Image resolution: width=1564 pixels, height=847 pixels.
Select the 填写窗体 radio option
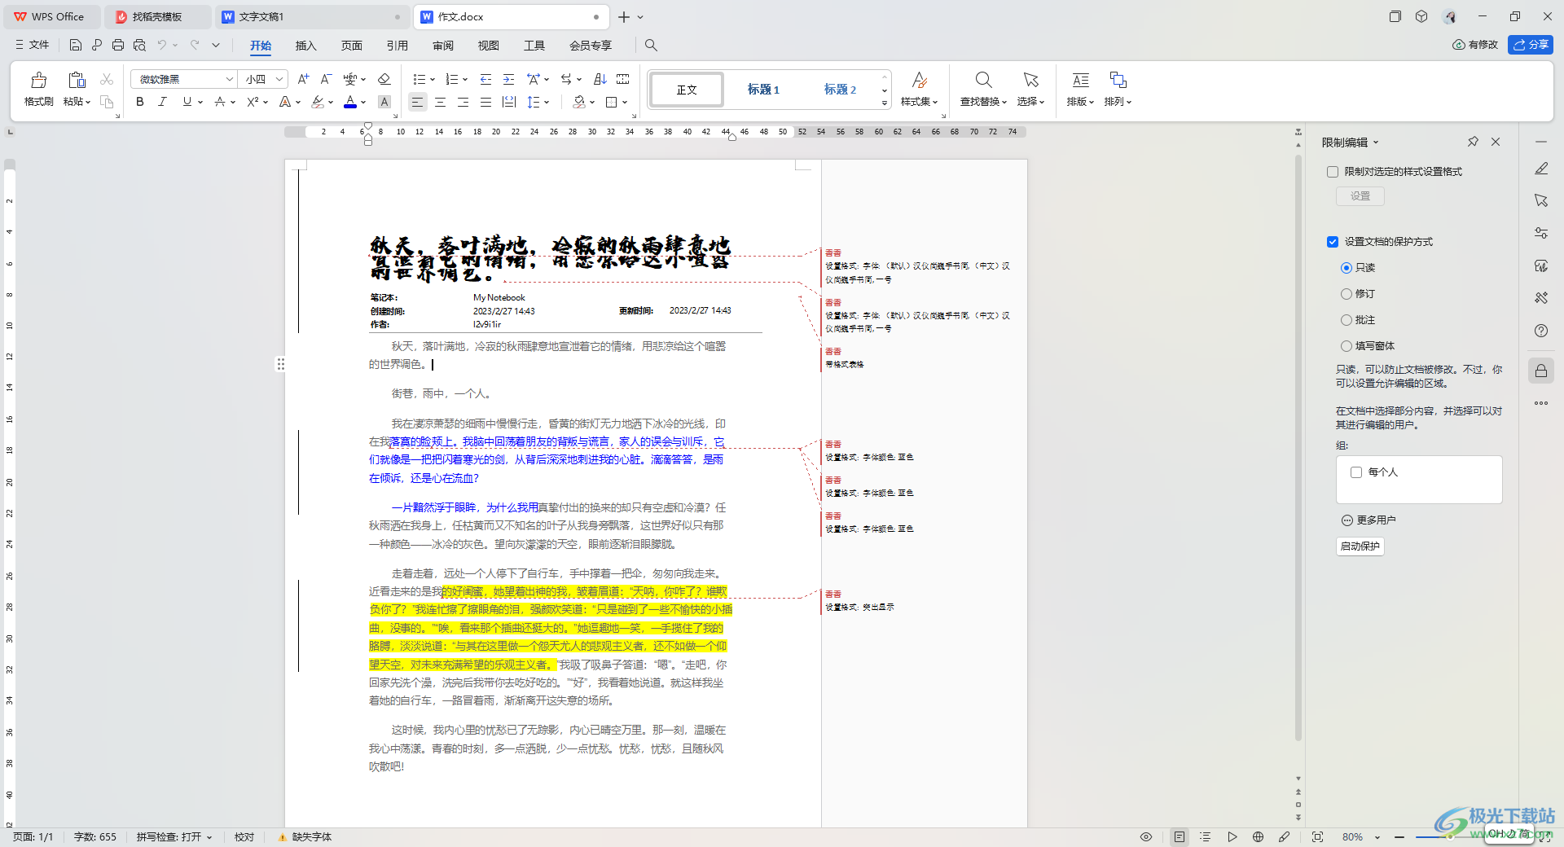pos(1347,346)
